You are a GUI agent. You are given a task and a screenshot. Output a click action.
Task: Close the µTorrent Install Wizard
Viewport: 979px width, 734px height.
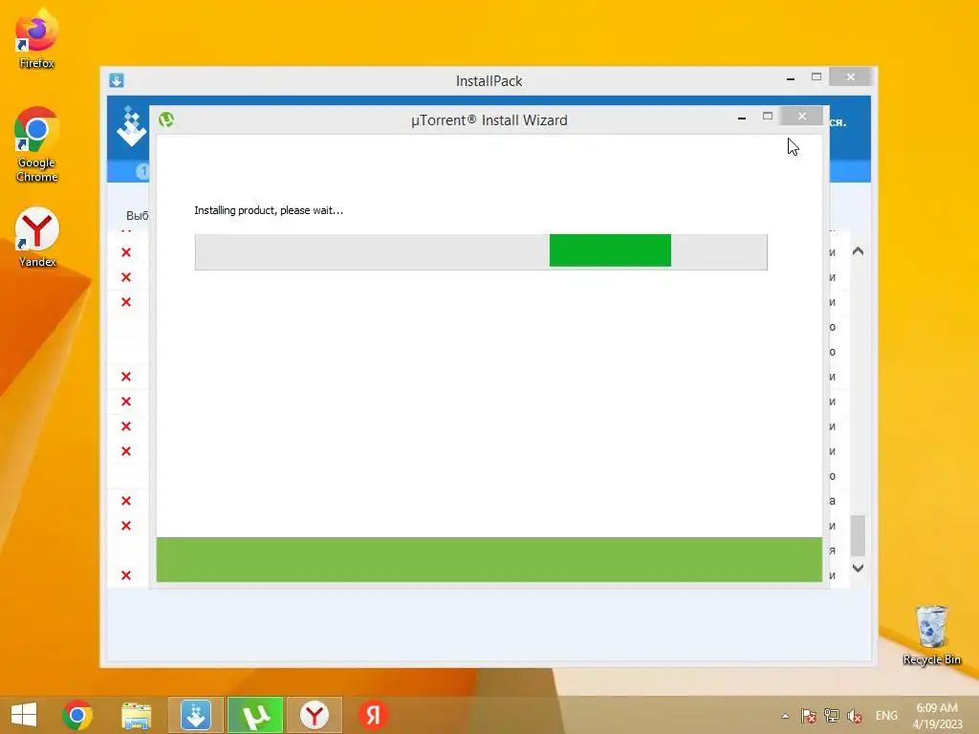[x=802, y=116]
